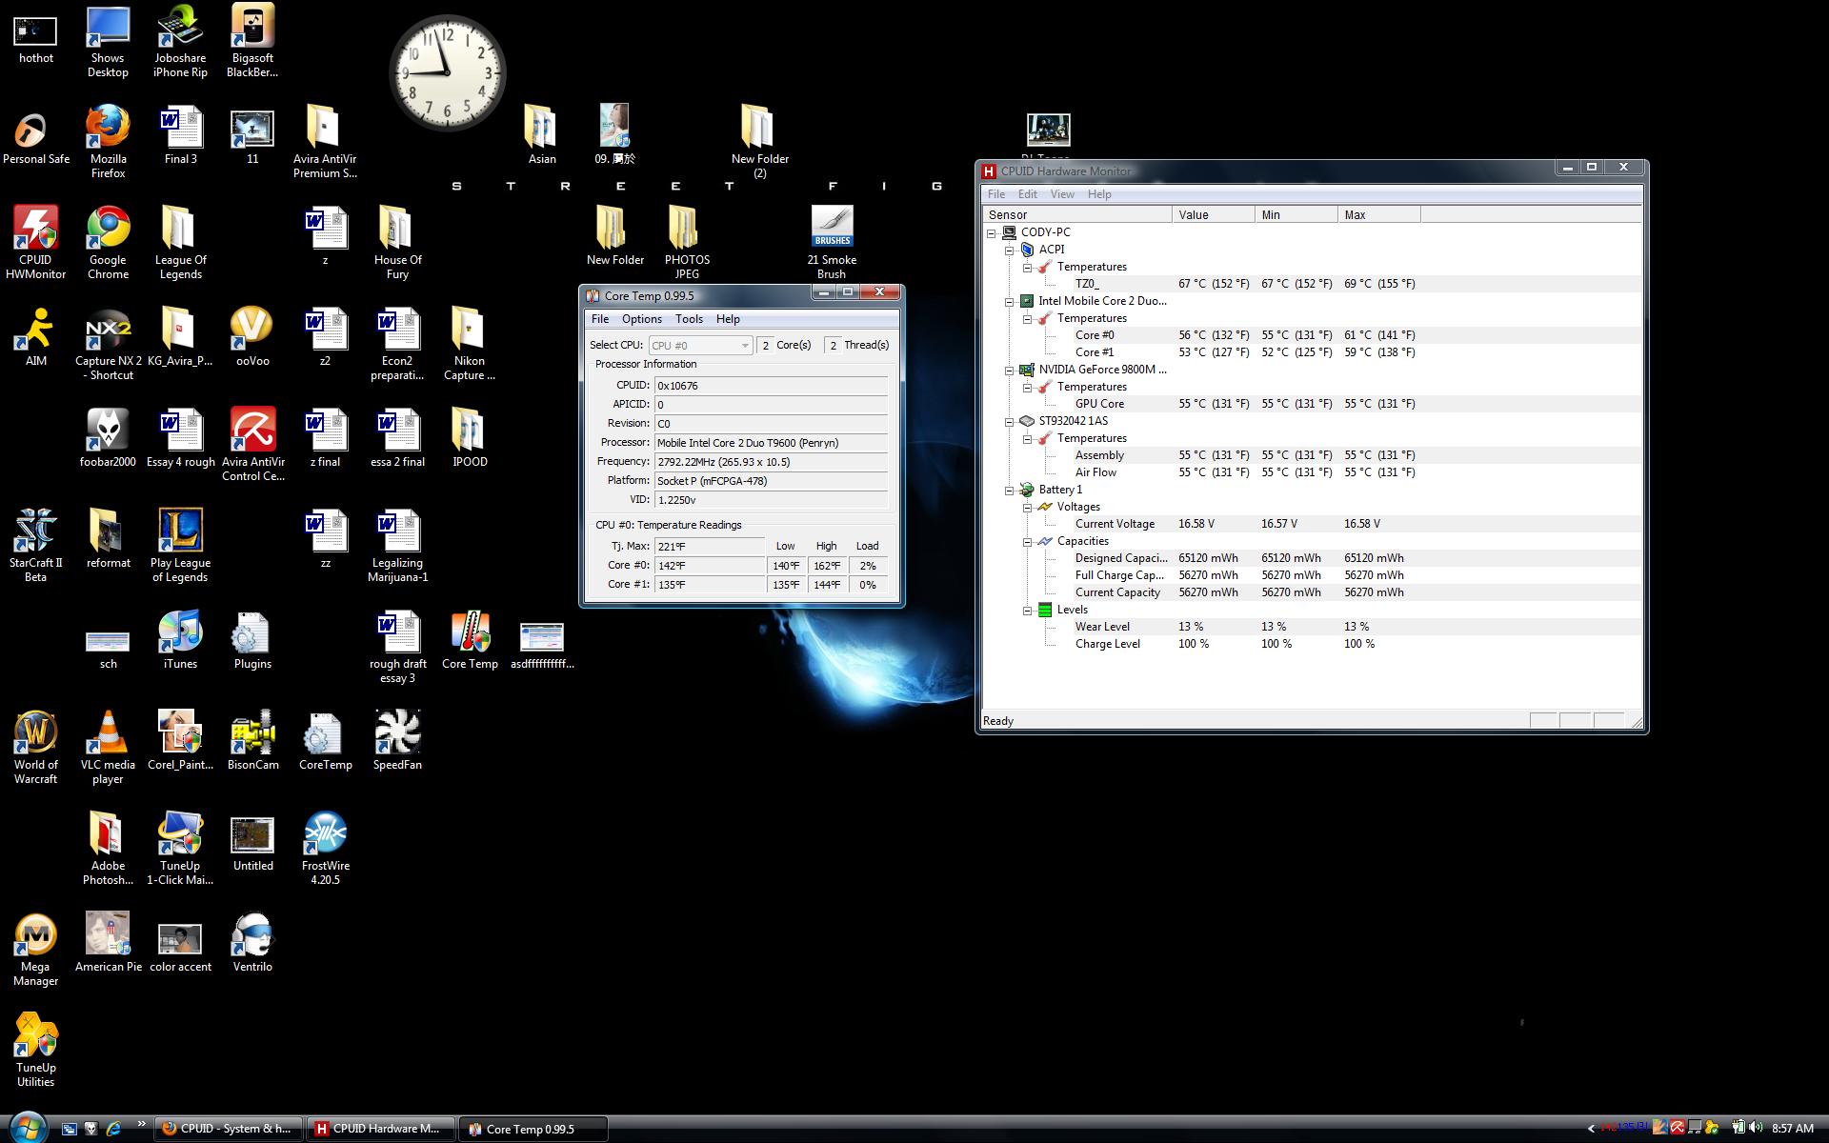Select the BisonCam desktop icon
Viewport: 1829px width, 1143px height.
[x=252, y=740]
